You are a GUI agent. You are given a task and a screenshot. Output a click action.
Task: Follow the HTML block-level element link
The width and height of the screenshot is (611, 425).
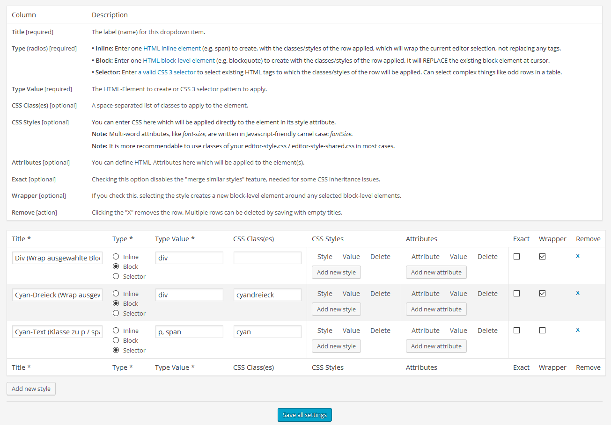(179, 60)
